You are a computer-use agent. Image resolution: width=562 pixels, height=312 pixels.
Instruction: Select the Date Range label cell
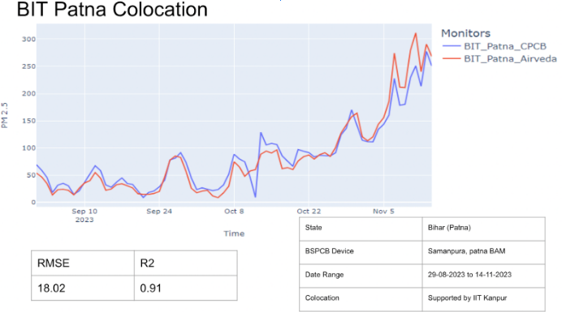[361, 276]
